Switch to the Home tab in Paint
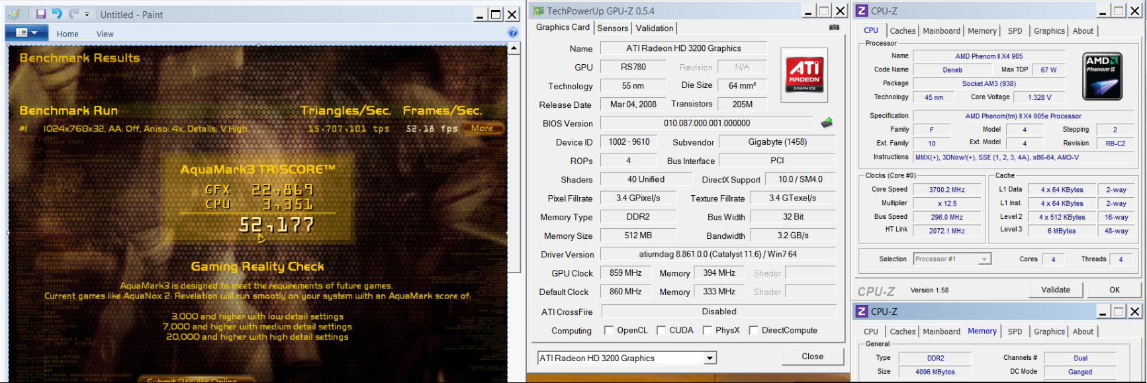 click(x=68, y=34)
